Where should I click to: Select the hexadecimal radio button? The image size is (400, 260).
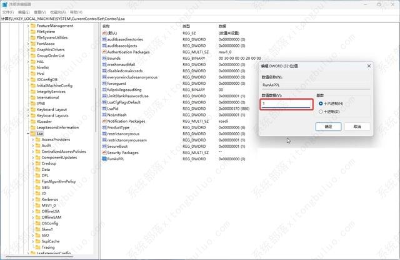[x=321, y=104]
